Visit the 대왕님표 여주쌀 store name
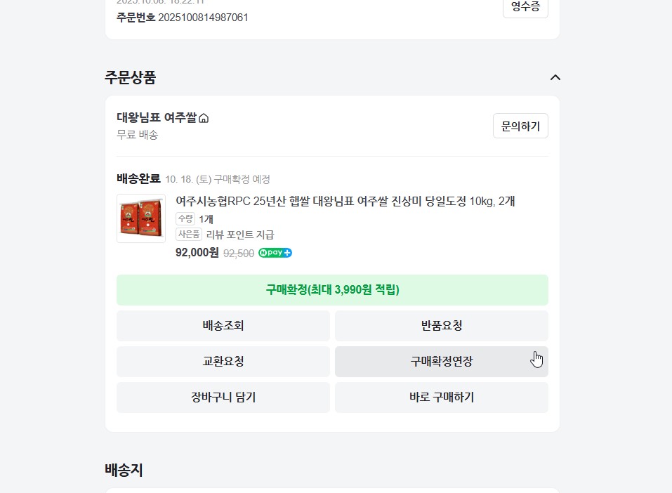Screen dimensions: 672x493 [157, 118]
